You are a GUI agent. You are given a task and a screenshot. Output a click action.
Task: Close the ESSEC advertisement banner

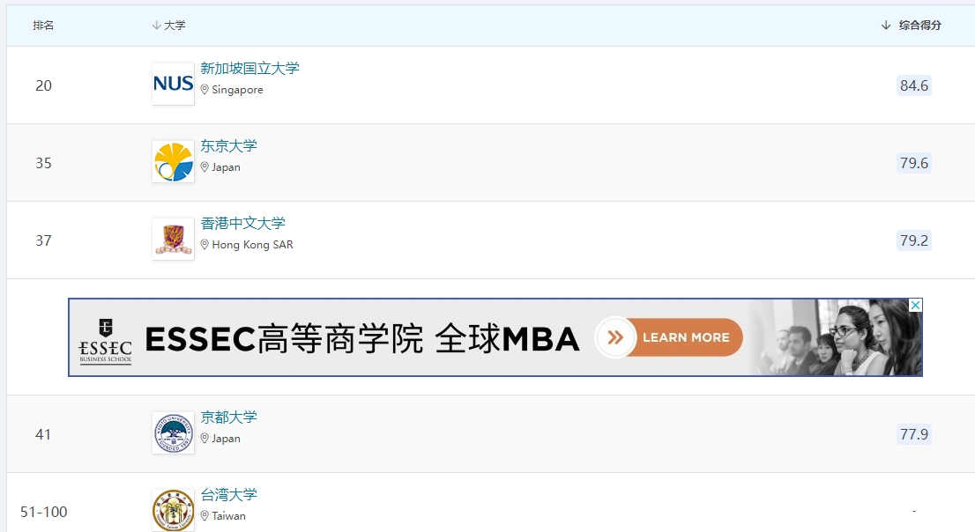pos(915,305)
